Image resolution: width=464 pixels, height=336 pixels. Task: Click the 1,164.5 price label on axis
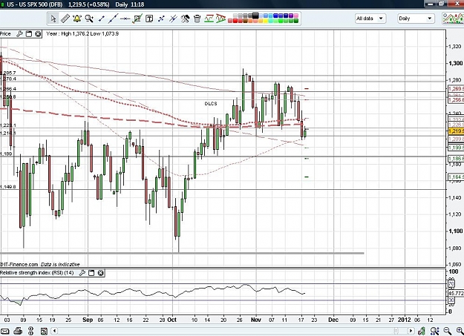(x=456, y=177)
